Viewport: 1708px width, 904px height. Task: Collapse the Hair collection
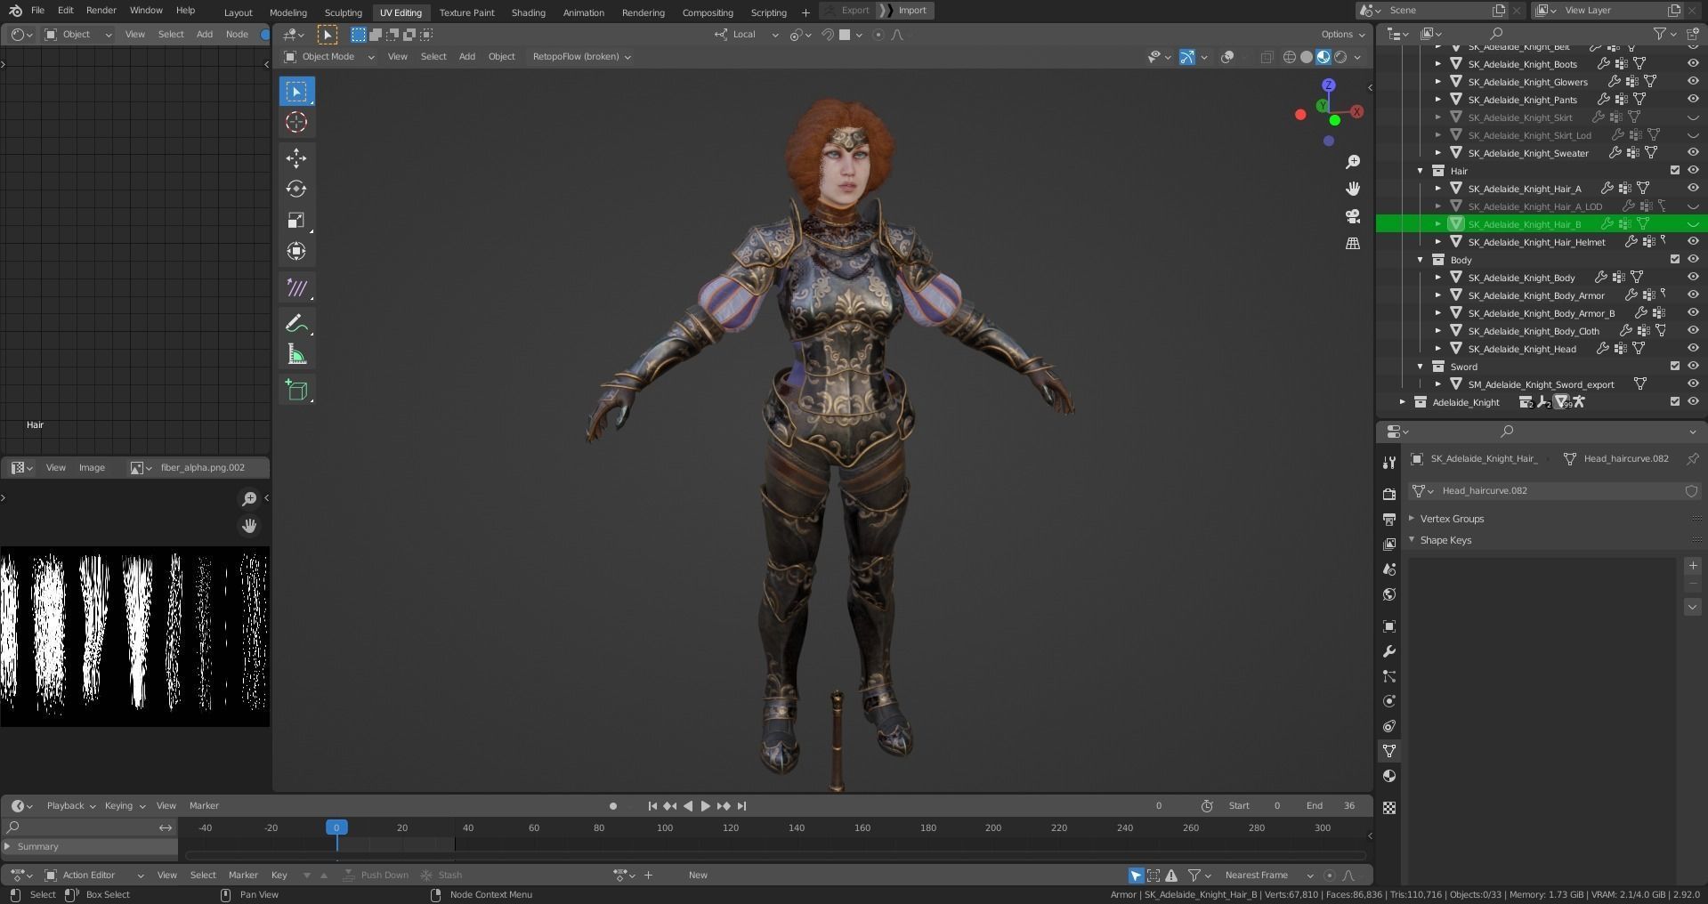pyautogui.click(x=1421, y=171)
